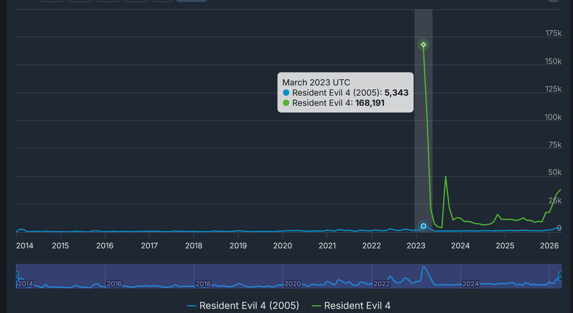Click the right handle of the range navigator
This screenshot has height=313, width=573.
(x=560, y=276)
